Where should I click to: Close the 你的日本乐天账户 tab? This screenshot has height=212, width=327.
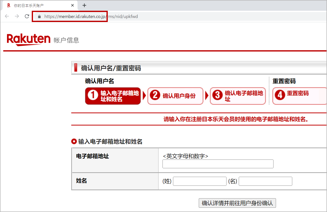point(72,5)
